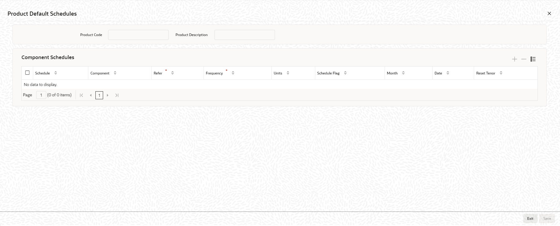
Task: Sort table by Schedule column
Action: 55,73
